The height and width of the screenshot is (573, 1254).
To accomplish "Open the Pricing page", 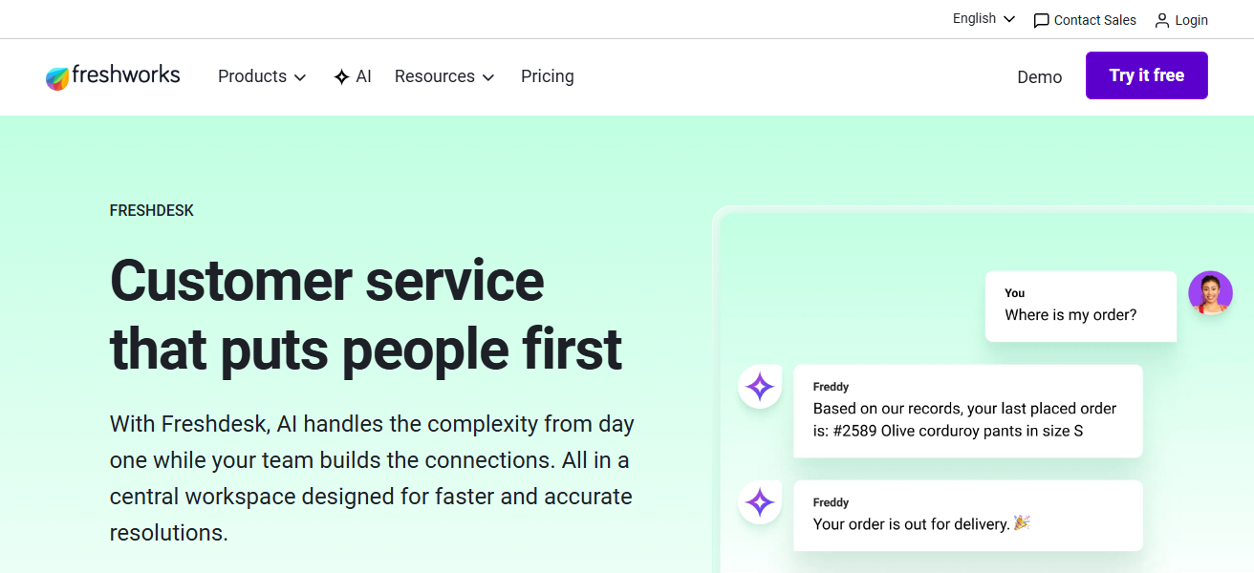I will 547,76.
